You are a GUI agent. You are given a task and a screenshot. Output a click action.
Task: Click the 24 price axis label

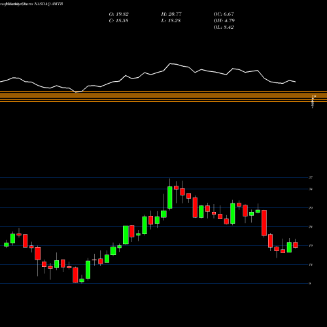click(311, 227)
